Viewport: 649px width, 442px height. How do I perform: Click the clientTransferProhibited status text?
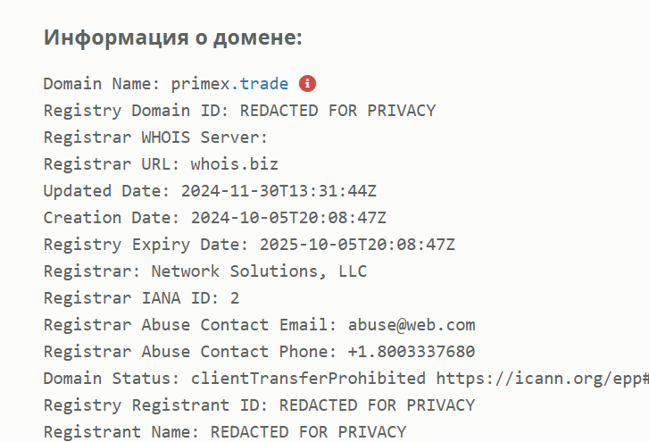coord(308,379)
